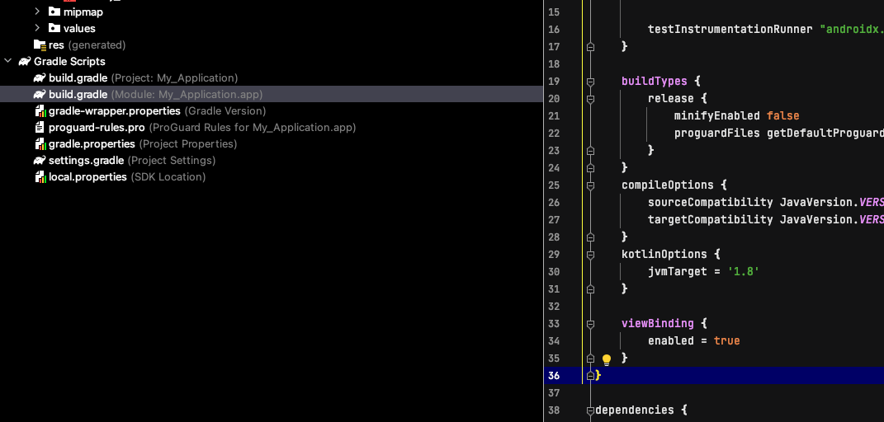
Task: Click the buildTypes keyword
Action: point(654,81)
